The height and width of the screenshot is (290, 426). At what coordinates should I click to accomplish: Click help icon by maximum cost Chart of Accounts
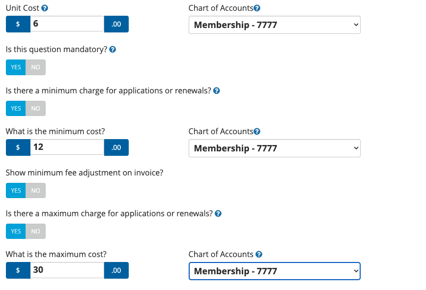(x=259, y=254)
